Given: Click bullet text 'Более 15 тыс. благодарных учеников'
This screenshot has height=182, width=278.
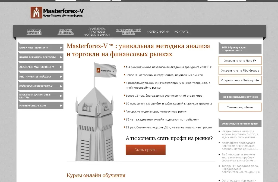Looking at the screenshot, I should tap(164, 95).
